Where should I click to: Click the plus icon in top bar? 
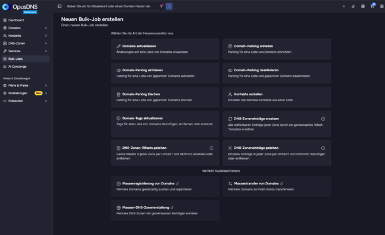pos(344,6)
